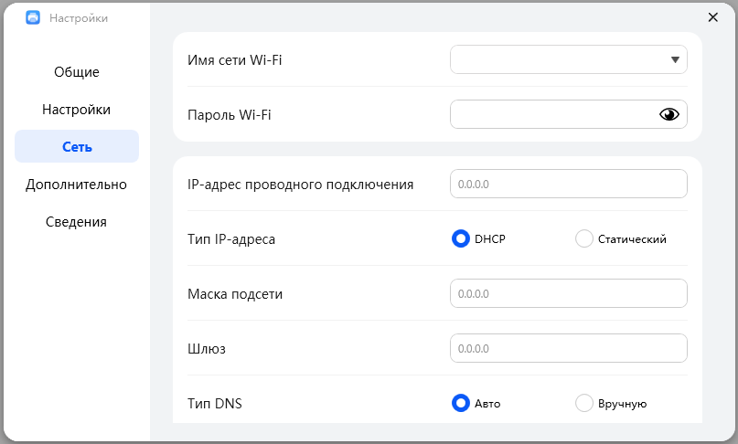Select the DHCP radio button

[461, 238]
